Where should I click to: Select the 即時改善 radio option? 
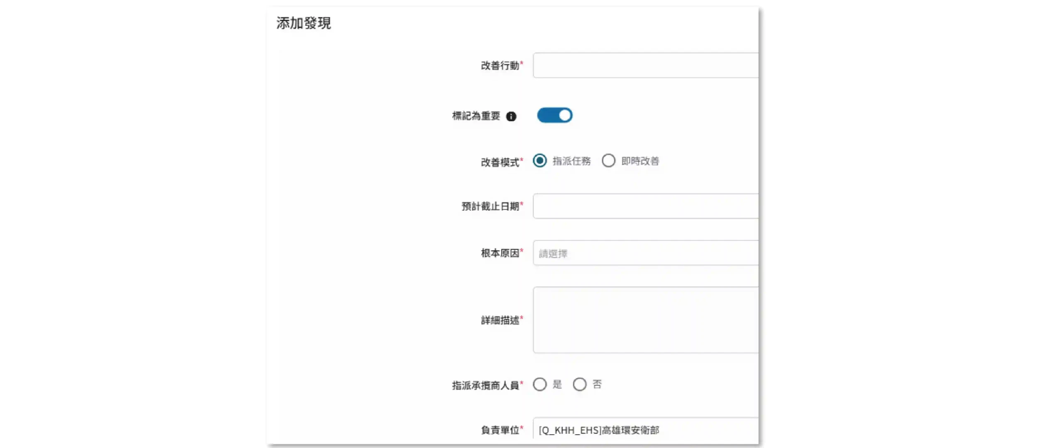click(609, 161)
